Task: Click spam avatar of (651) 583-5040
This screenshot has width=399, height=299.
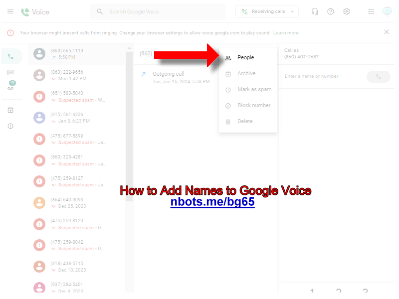Action: tap(39, 97)
